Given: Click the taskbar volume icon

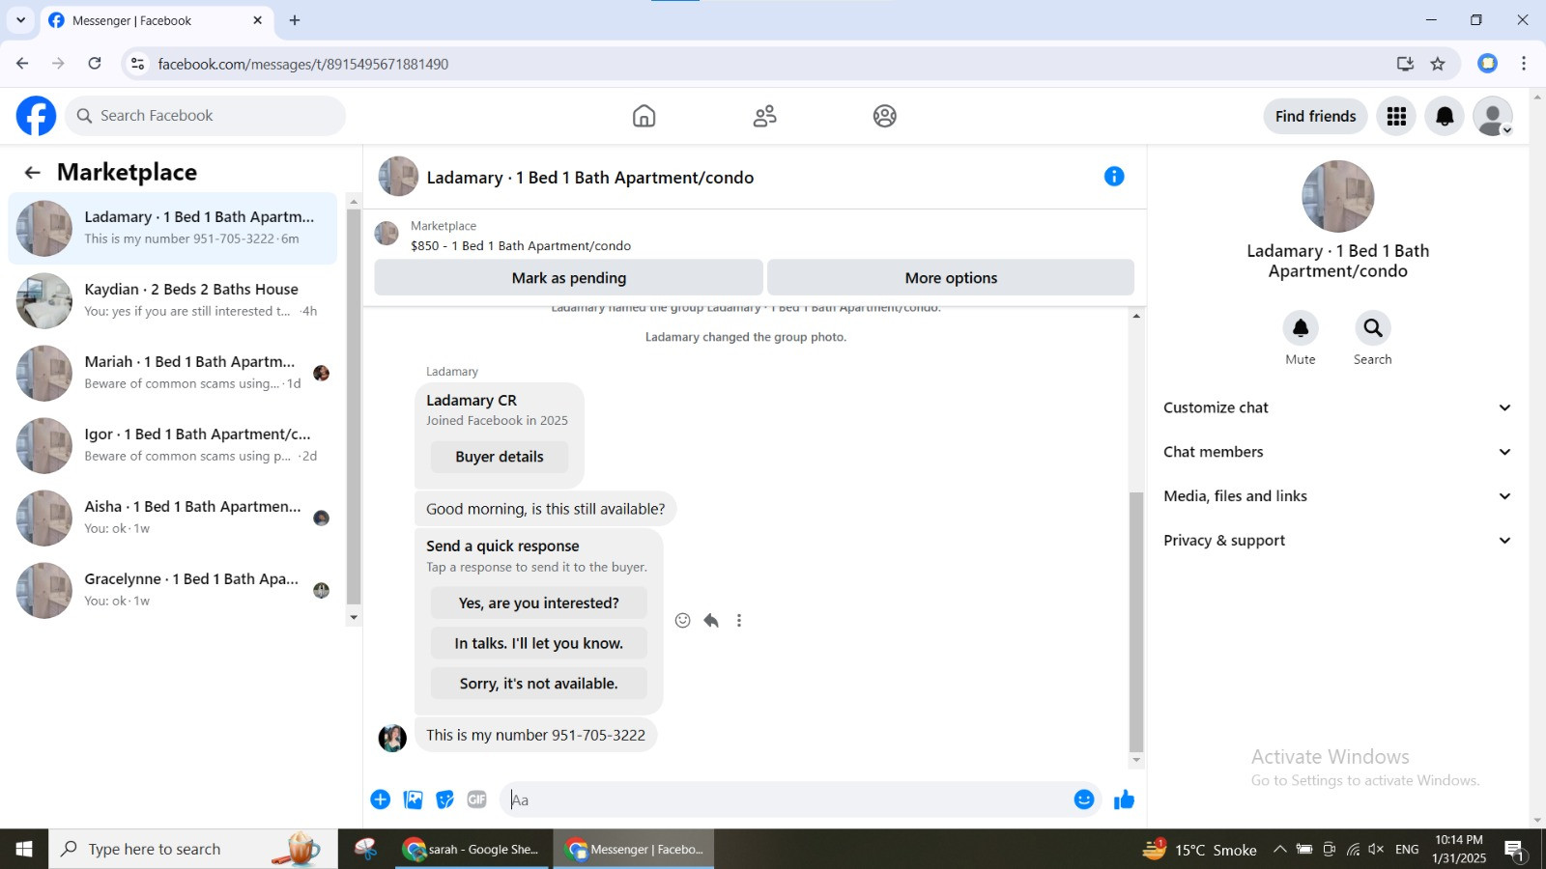Looking at the screenshot, I should (1376, 850).
